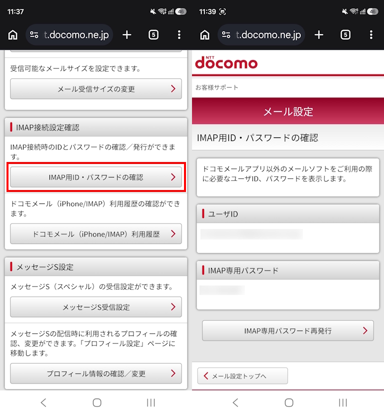The image size is (384, 416).
Task: Open tab switcher showing 5 in left browser
Action: pos(153,35)
